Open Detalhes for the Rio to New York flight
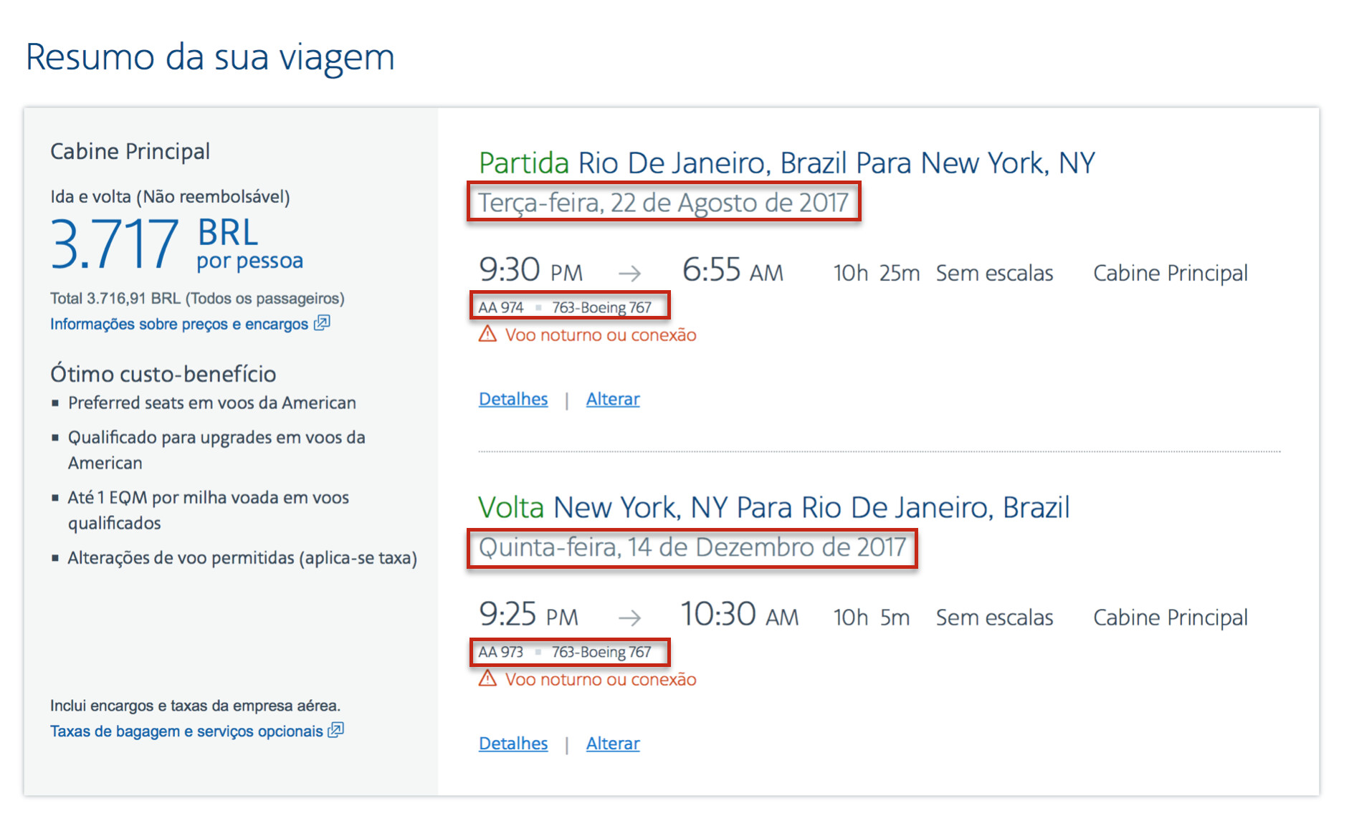1349x831 pixels. point(513,399)
